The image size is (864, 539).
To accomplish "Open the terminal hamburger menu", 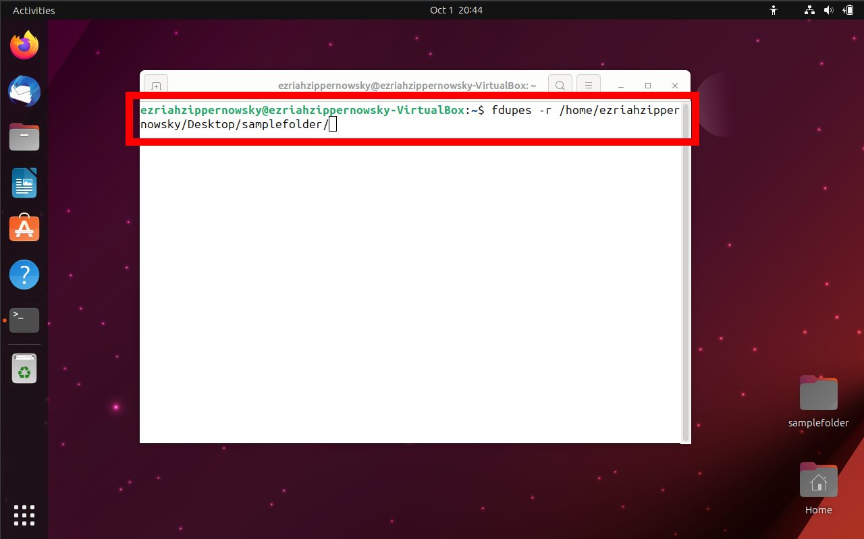I will tap(588, 85).
